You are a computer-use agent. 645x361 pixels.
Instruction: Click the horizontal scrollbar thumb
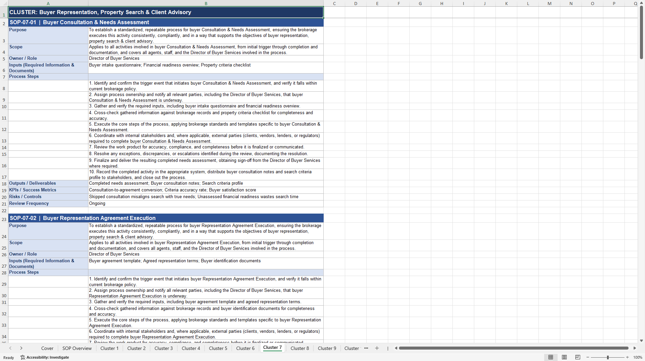click(x=514, y=348)
